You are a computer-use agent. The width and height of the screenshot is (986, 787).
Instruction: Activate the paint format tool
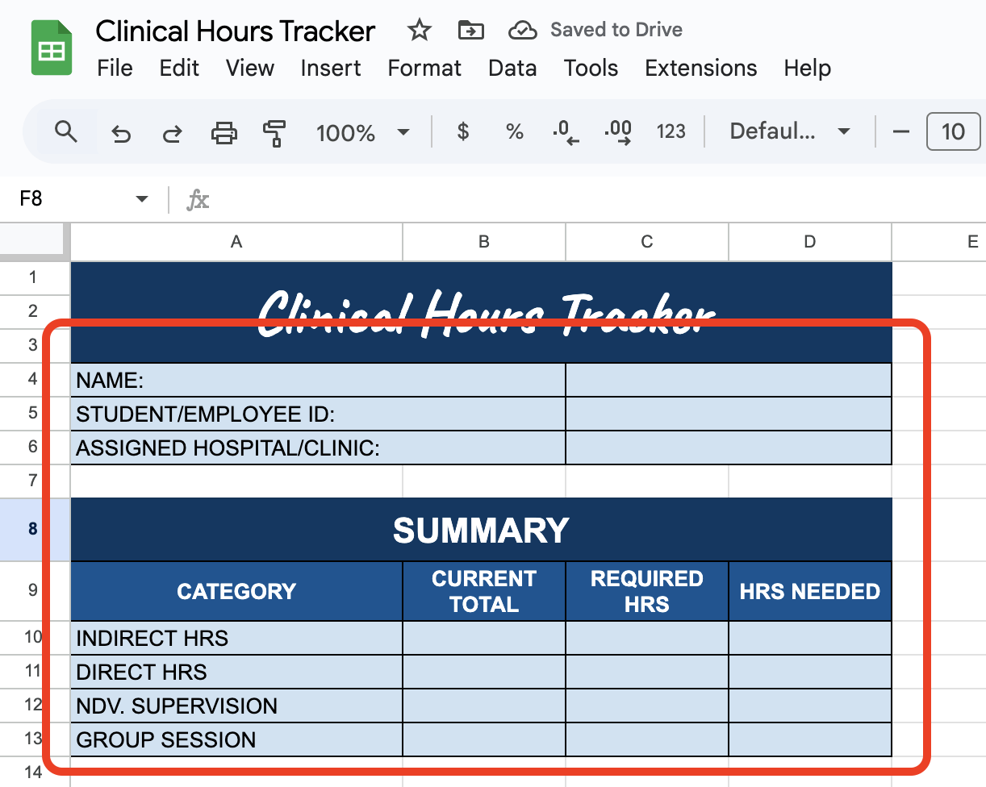click(275, 132)
